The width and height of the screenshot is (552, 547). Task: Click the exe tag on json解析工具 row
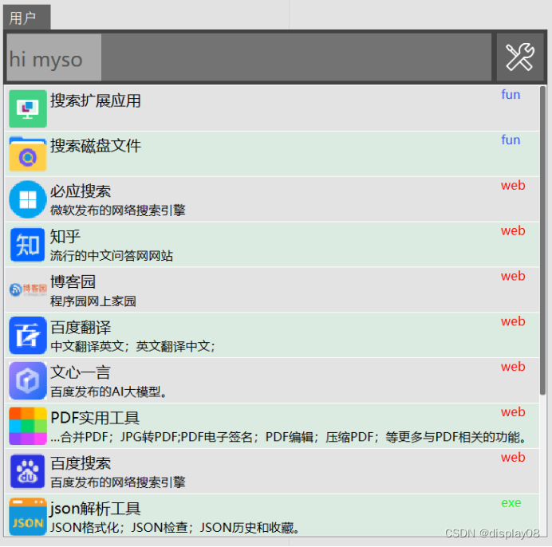pyautogui.click(x=511, y=503)
